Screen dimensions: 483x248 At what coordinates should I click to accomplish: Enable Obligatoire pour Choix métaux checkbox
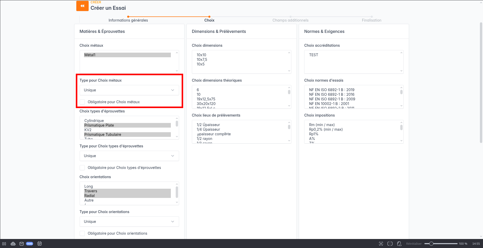point(82,102)
